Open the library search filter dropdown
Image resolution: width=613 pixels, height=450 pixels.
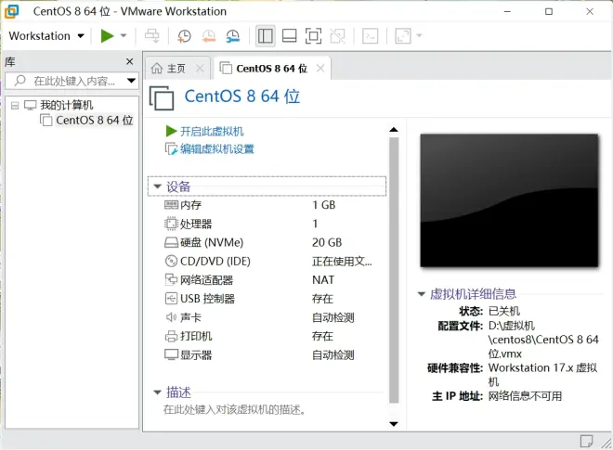131,81
